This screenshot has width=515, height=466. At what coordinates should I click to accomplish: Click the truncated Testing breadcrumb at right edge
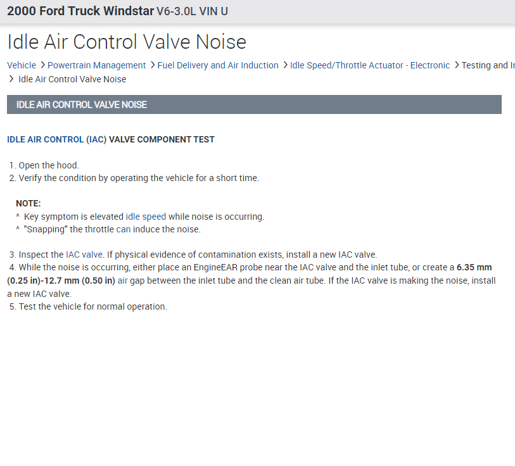point(488,65)
